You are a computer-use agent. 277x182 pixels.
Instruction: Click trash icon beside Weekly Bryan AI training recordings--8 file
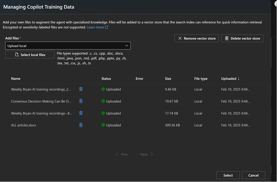click(81, 113)
